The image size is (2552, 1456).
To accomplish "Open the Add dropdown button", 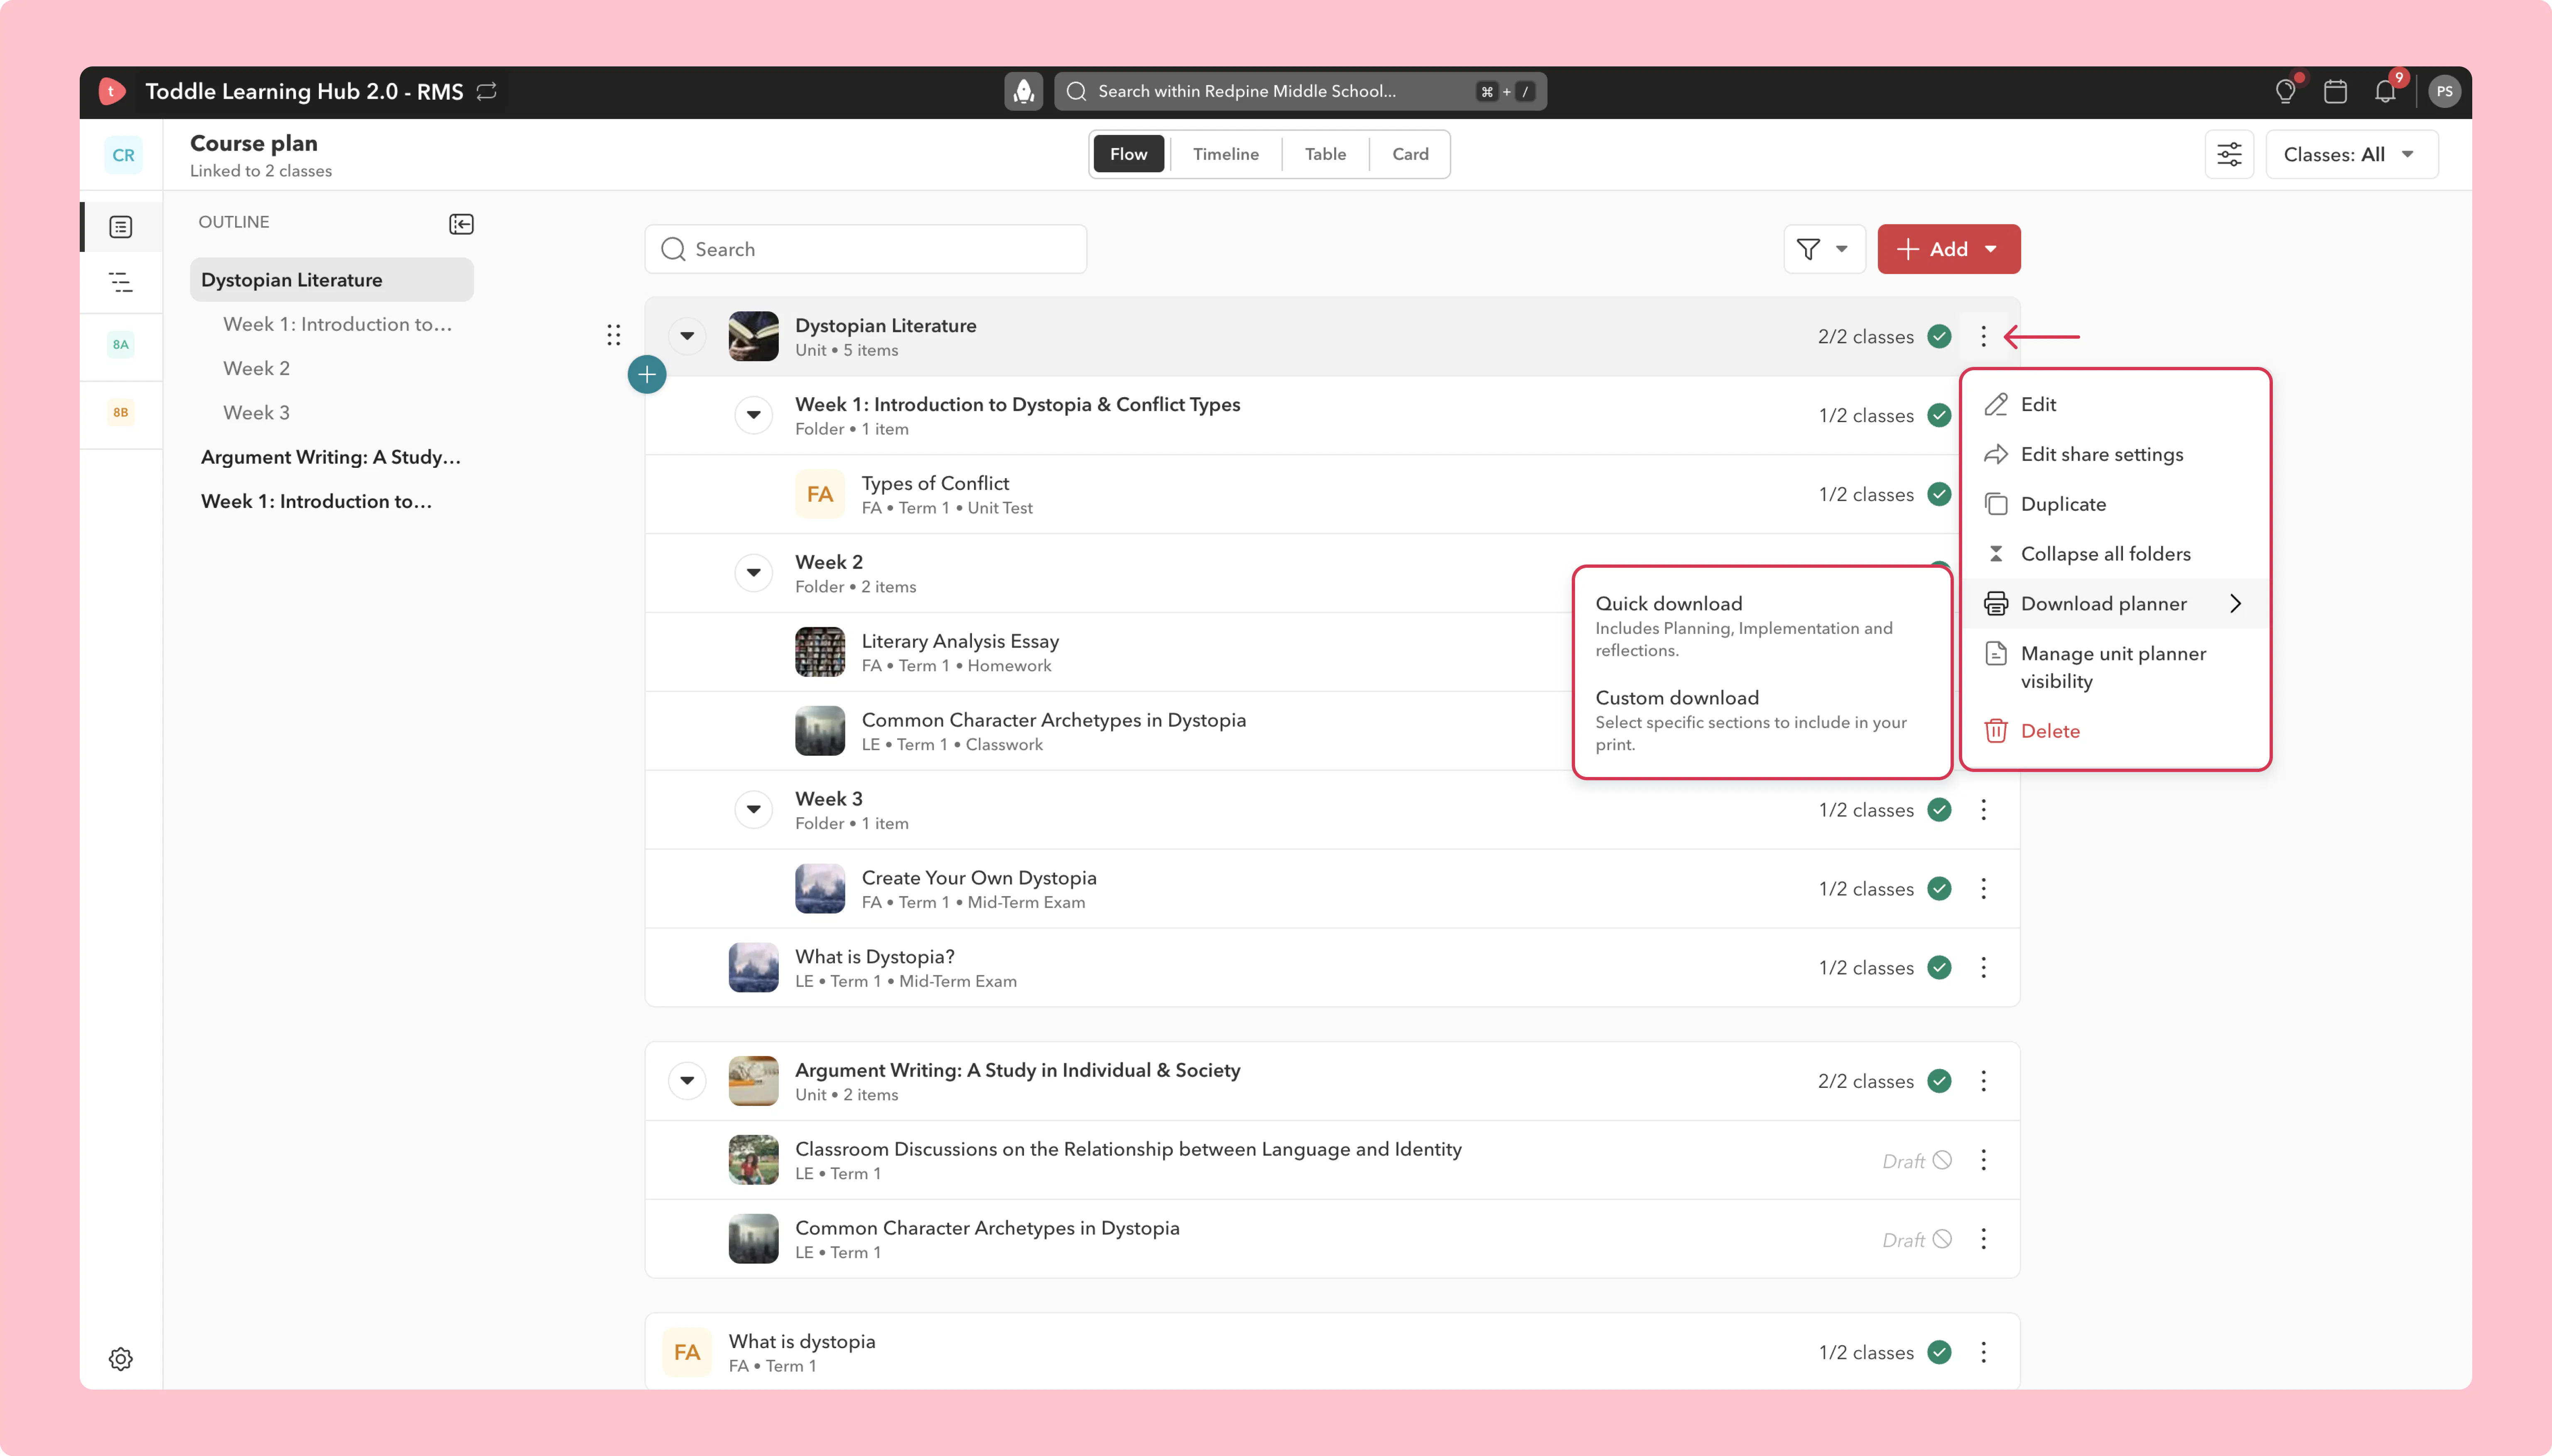I will point(1948,249).
